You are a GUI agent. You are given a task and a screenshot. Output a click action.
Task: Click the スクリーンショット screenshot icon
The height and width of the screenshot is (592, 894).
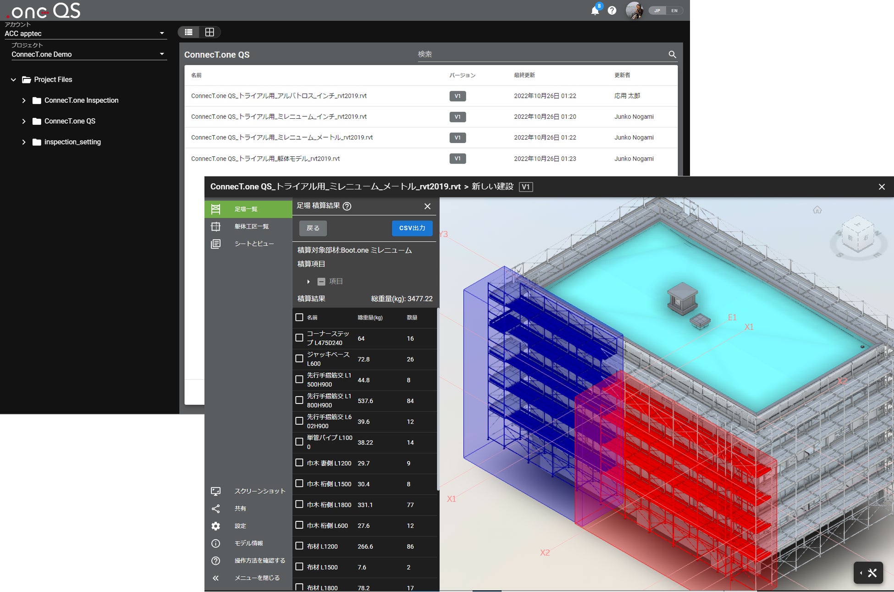click(x=215, y=491)
